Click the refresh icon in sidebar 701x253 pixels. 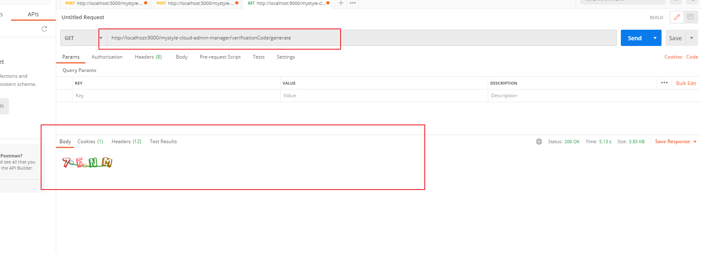(x=44, y=29)
